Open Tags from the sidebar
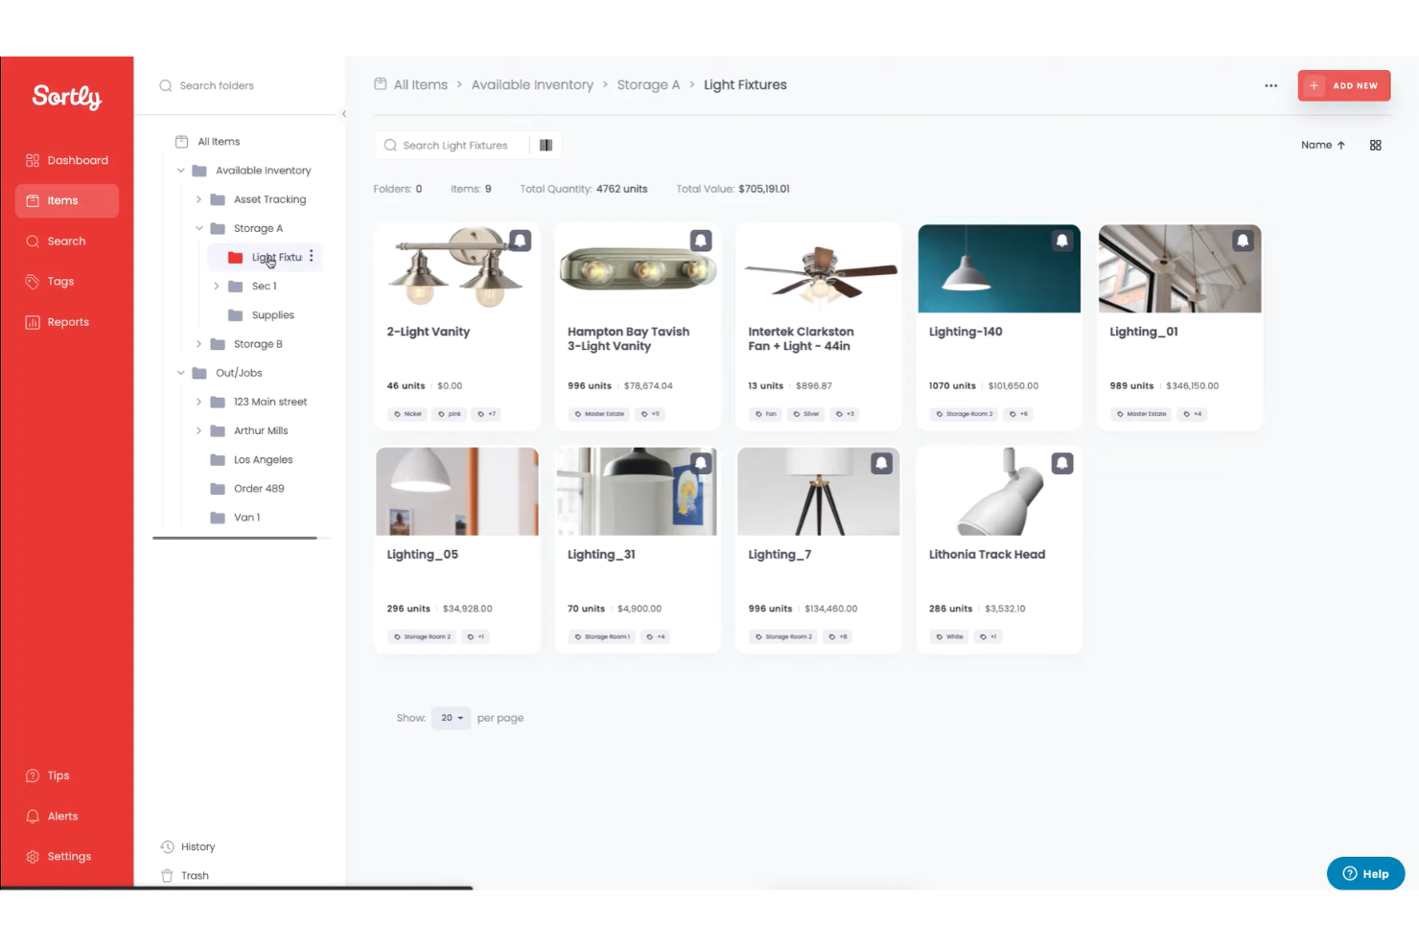This screenshot has height=946, width=1419. coord(60,281)
